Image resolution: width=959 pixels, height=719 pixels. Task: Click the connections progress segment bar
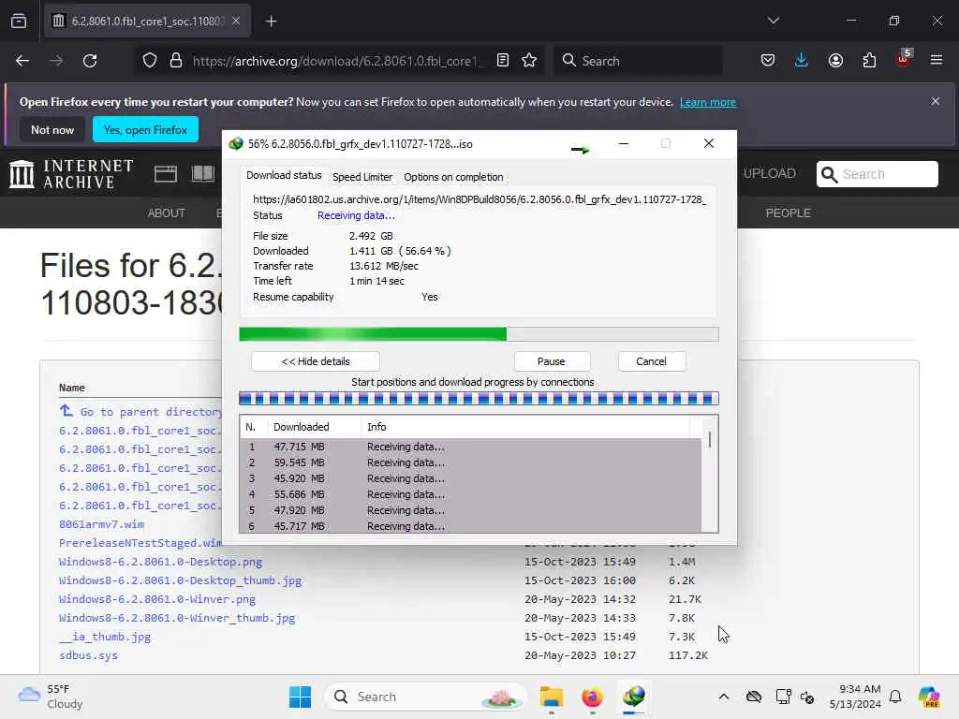479,399
